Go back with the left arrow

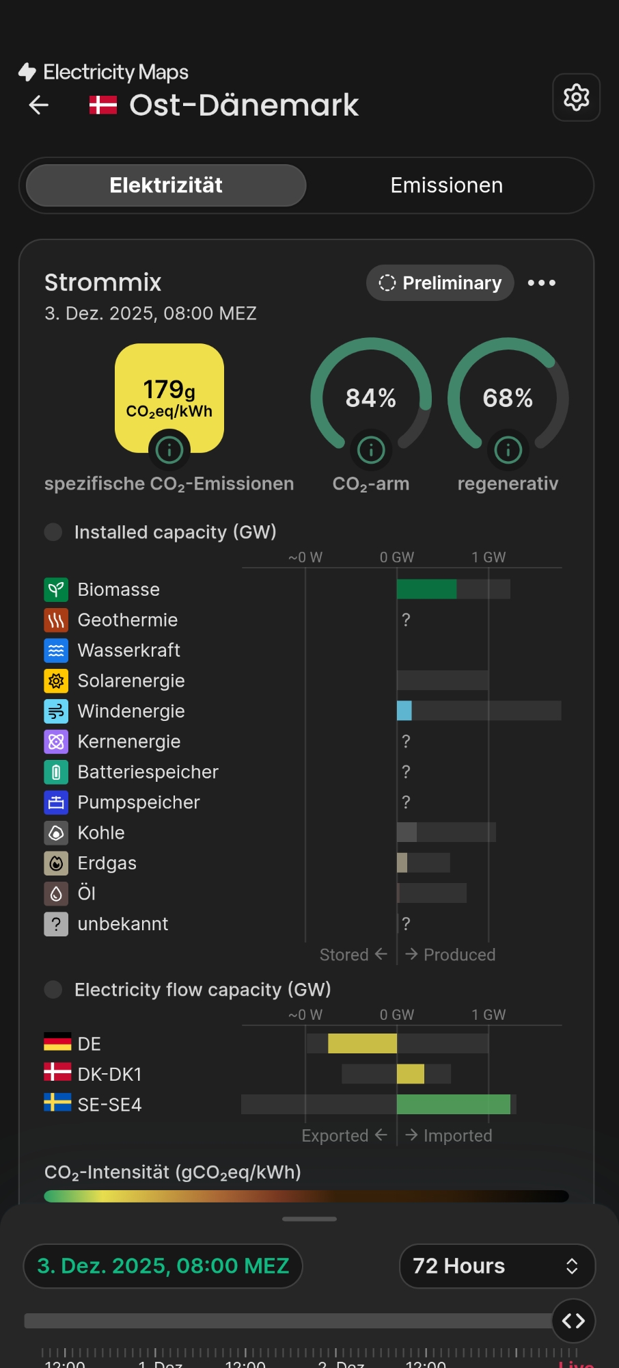[39, 105]
